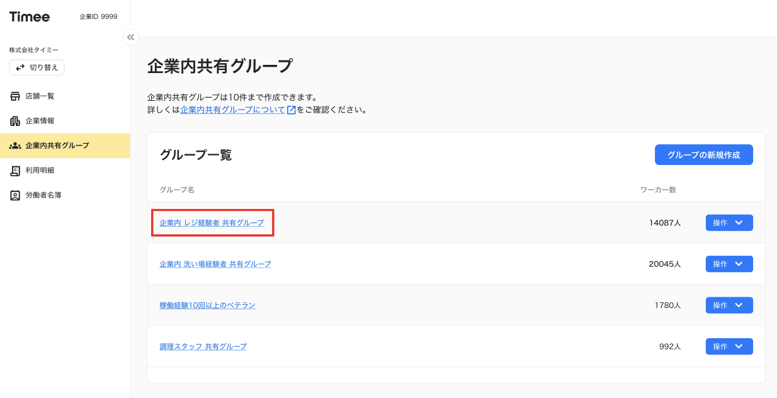This screenshot has height=398, width=777.
Task: Select 企業内共有グループ sidebar item
Action: click(65, 145)
